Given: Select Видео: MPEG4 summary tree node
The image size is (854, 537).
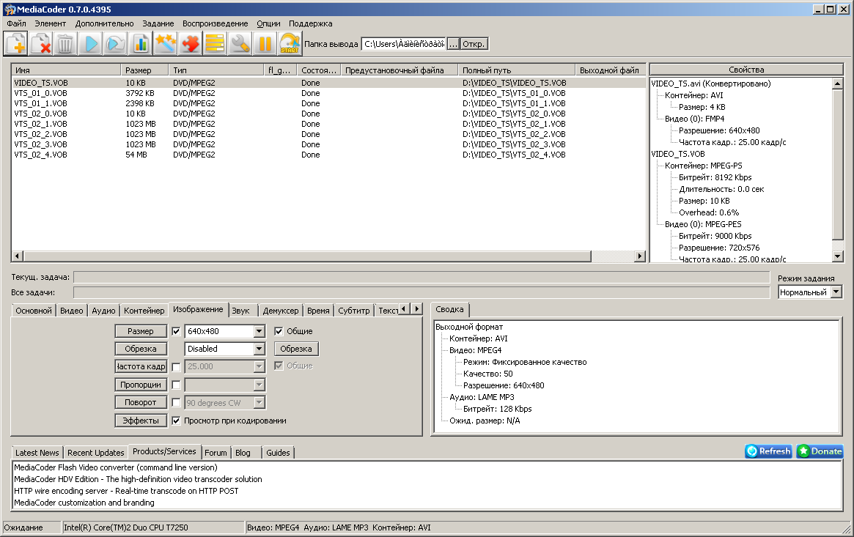Looking at the screenshot, I should coord(475,350).
